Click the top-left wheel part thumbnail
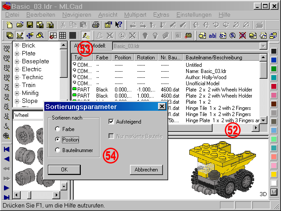Viewport: 281px width, 211px height. click(25, 135)
